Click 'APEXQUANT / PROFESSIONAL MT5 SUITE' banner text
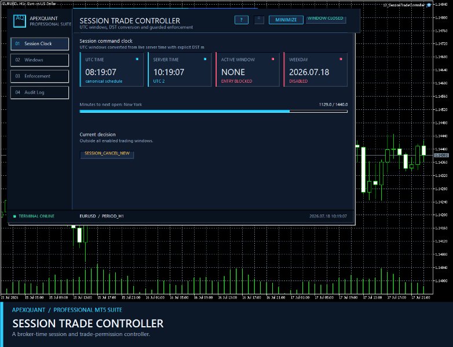Viewport: 453px width, 347px height. click(67, 310)
